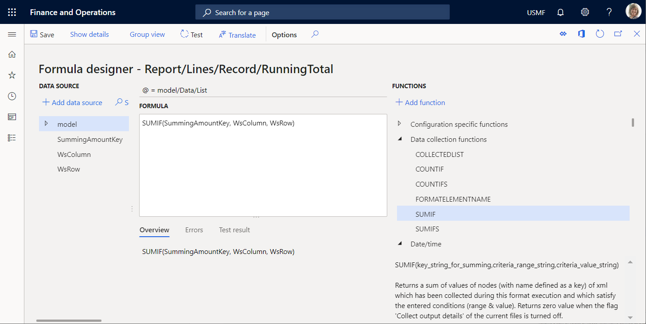Select the COUNTIF function
Image resolution: width=646 pixels, height=324 pixels.
pyautogui.click(x=429, y=169)
